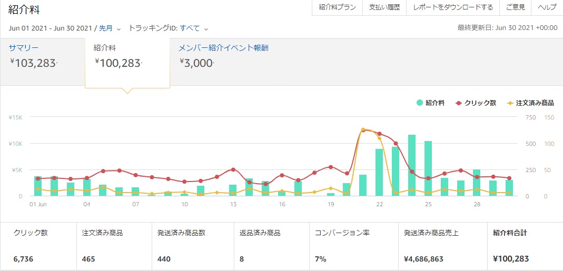Click レポートをダウンロードする button

452,7
